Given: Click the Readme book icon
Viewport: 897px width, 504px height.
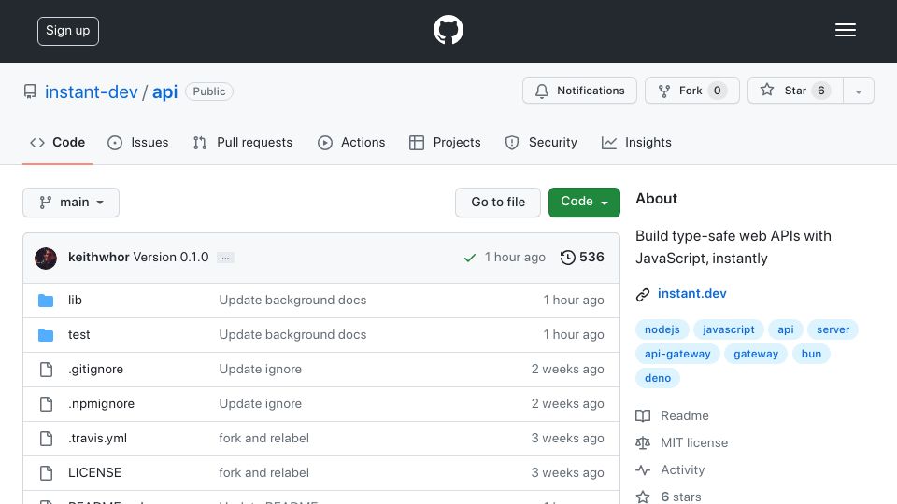Looking at the screenshot, I should [x=643, y=416].
